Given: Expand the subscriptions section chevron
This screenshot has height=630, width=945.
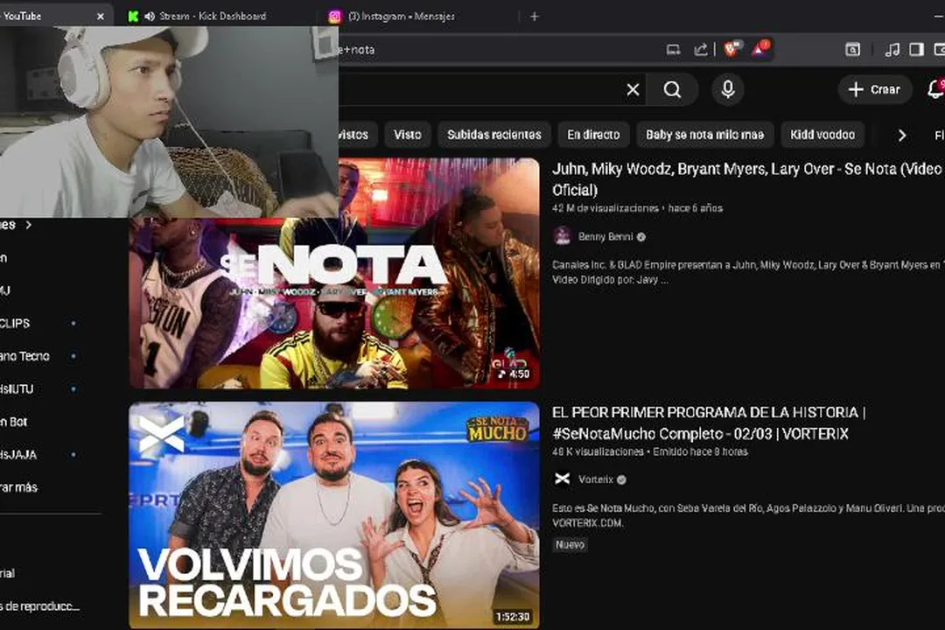Looking at the screenshot, I should point(28,225).
